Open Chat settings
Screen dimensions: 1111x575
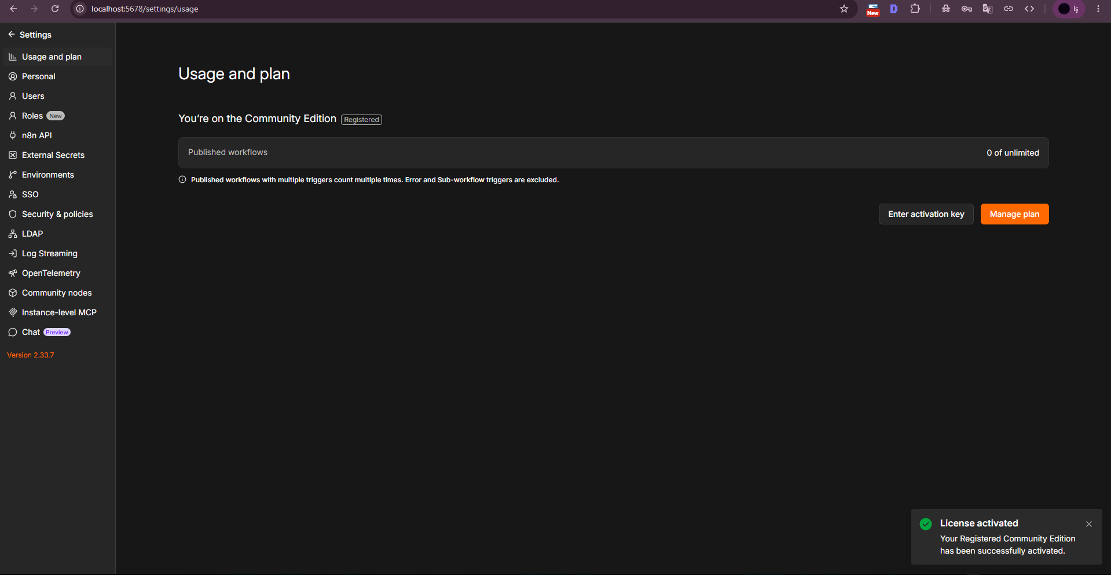pos(57,332)
